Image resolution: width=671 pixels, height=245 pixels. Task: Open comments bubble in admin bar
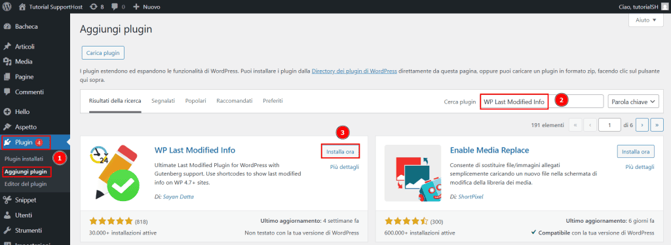(x=119, y=7)
